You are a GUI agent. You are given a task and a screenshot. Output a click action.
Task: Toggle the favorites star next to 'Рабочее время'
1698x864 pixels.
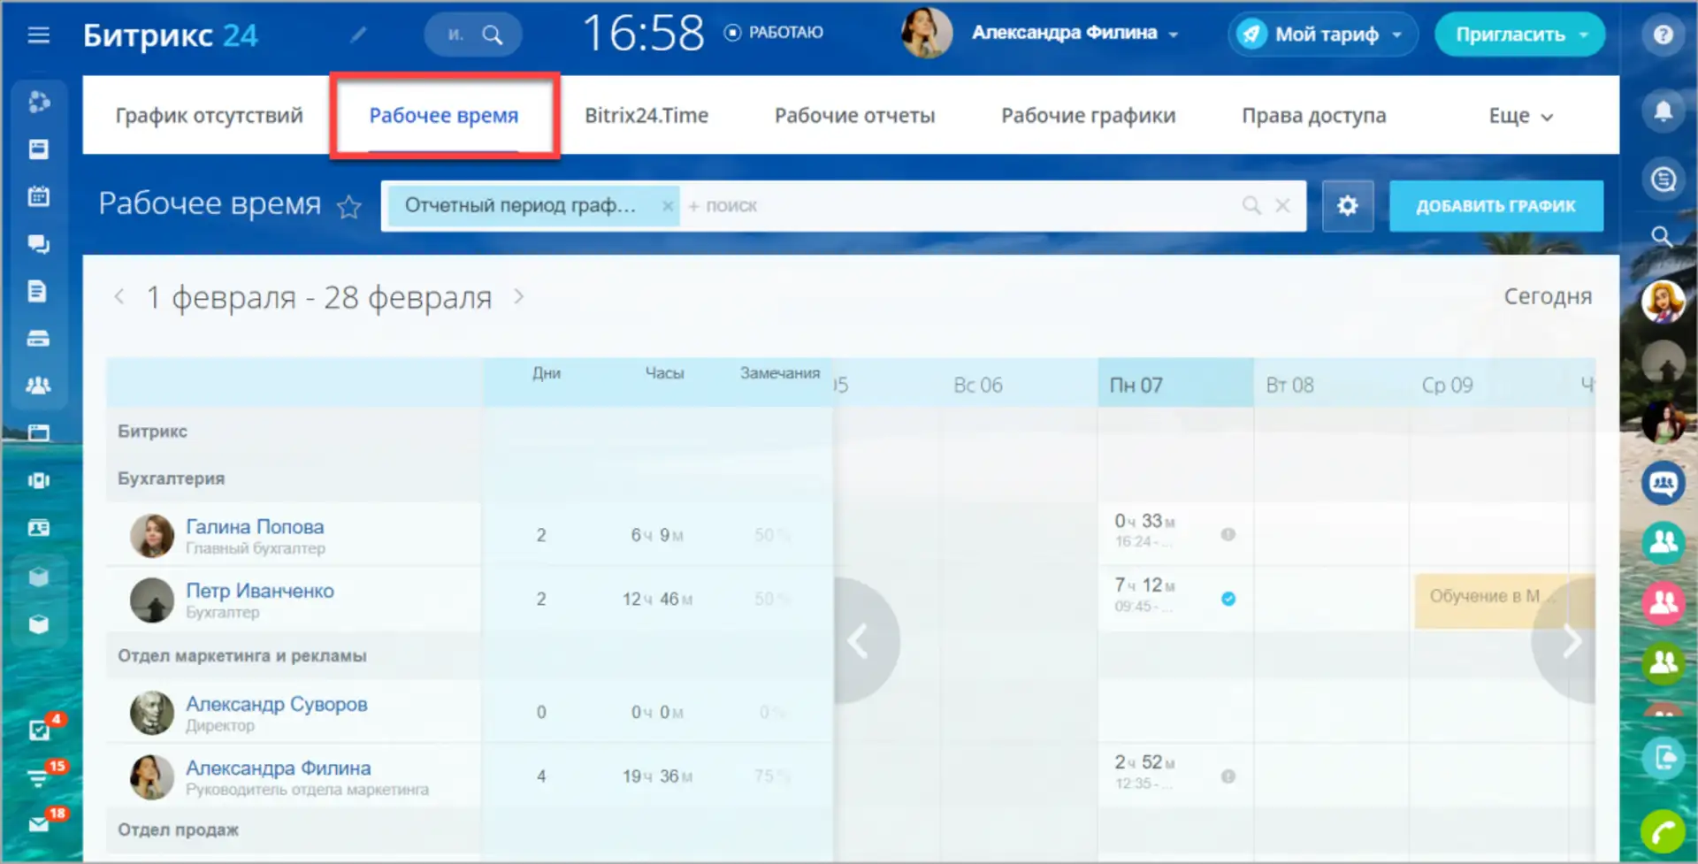click(348, 207)
